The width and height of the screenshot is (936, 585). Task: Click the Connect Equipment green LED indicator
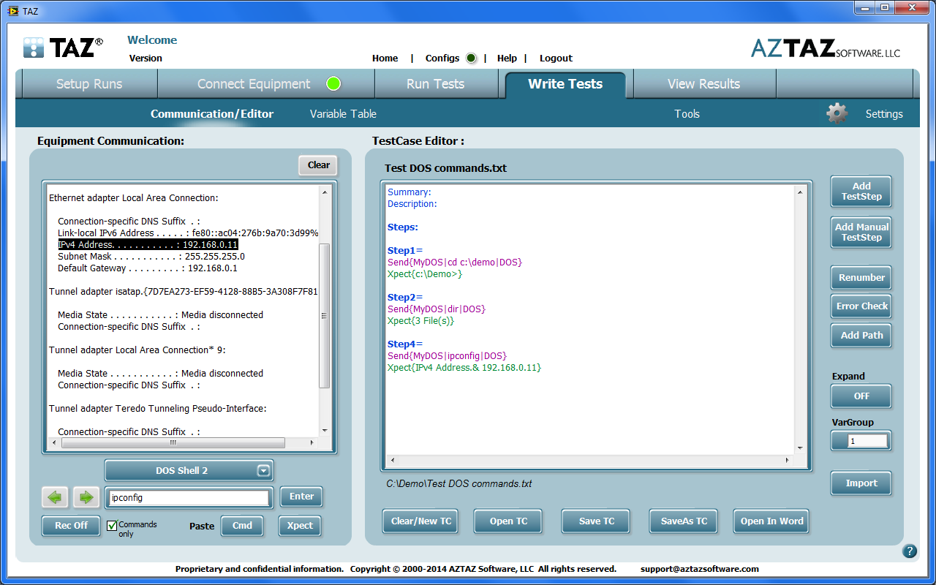(333, 83)
